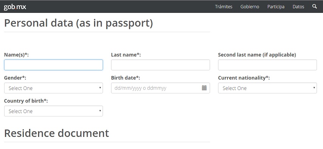Open the Gobierno menu item
The image size is (323, 149).
[250, 6]
